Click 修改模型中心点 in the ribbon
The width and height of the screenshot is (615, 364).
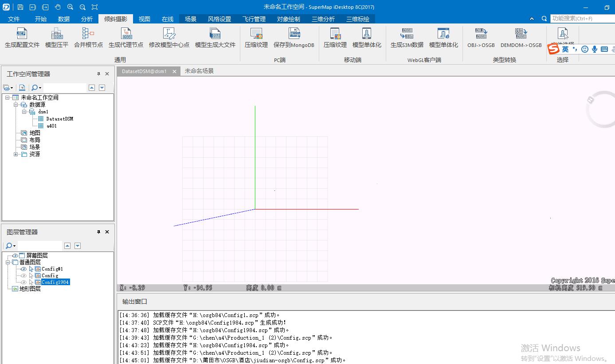tap(169, 35)
